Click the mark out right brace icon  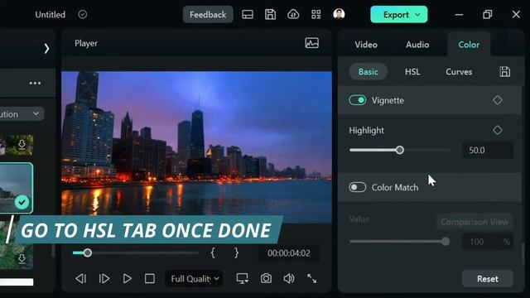(236, 252)
